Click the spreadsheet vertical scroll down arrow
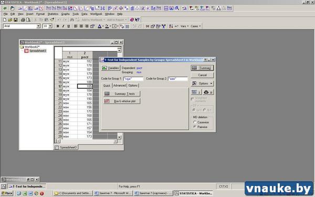This screenshot has width=315, height=197. tap(119, 137)
